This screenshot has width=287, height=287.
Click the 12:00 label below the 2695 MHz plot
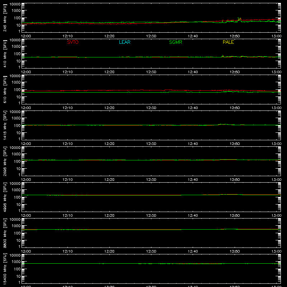(26, 180)
